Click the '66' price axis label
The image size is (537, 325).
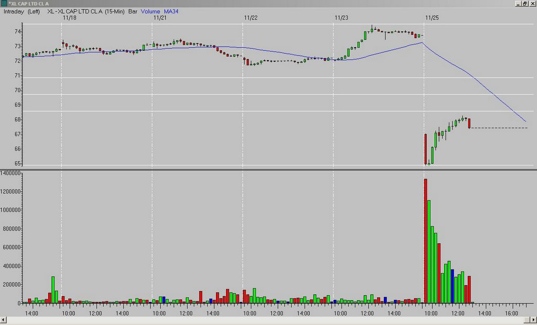(17, 149)
